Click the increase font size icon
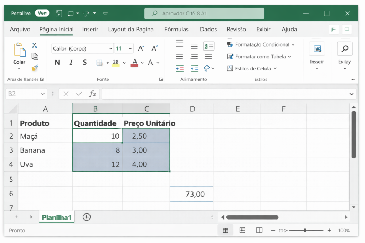 pyautogui.click(x=141, y=48)
